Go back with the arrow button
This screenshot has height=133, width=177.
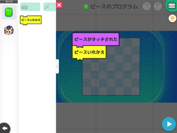pos(5,128)
